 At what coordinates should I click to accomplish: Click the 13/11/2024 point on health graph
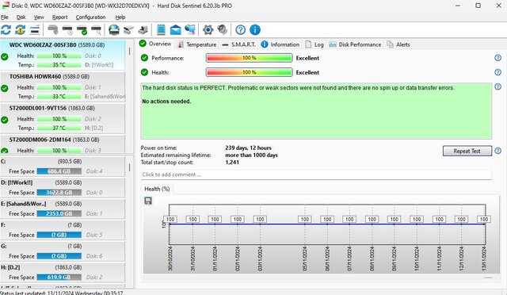pyautogui.click(x=484, y=224)
